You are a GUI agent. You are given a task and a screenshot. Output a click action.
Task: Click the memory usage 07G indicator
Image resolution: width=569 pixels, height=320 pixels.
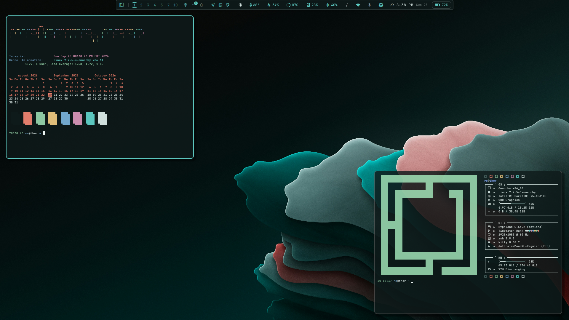(292, 5)
